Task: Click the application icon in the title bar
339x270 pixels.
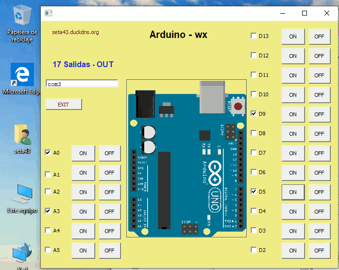Action: pyautogui.click(x=48, y=13)
